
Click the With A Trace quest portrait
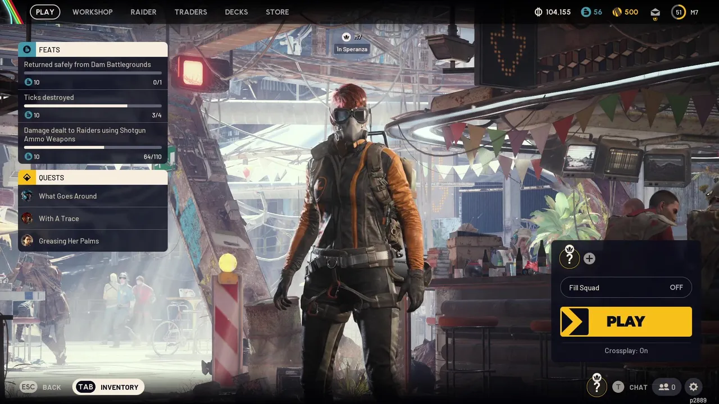click(27, 218)
